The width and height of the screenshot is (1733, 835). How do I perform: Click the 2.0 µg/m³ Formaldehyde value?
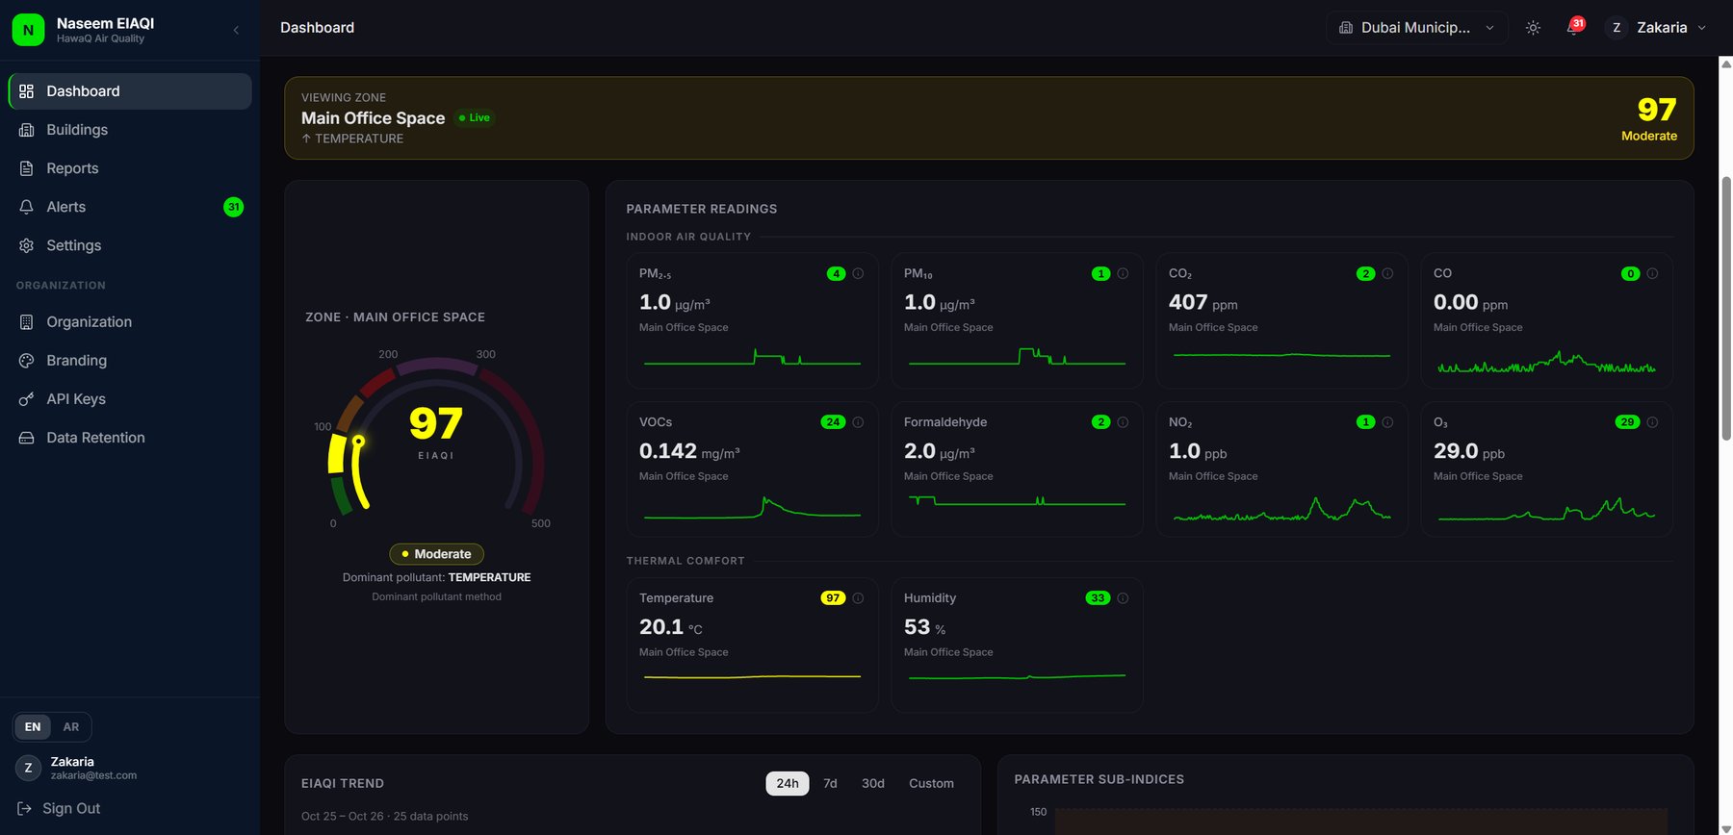(x=939, y=451)
